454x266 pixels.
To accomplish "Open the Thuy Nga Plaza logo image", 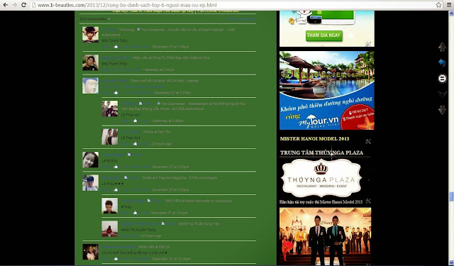I will point(321,178).
